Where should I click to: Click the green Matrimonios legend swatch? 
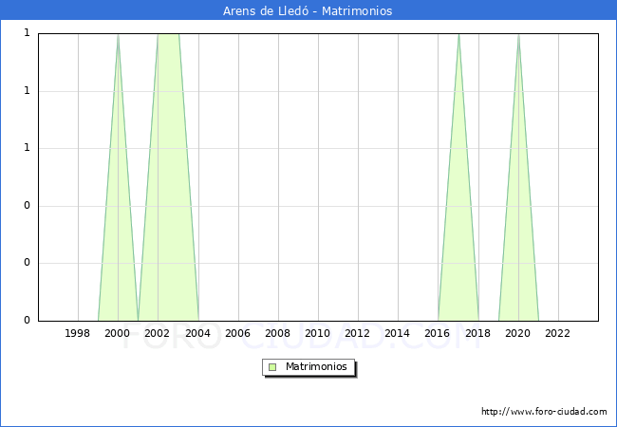pyautogui.click(x=272, y=367)
